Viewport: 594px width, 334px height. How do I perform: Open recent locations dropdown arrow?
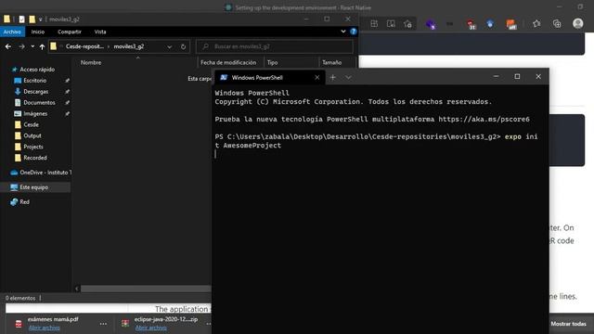coord(32,46)
